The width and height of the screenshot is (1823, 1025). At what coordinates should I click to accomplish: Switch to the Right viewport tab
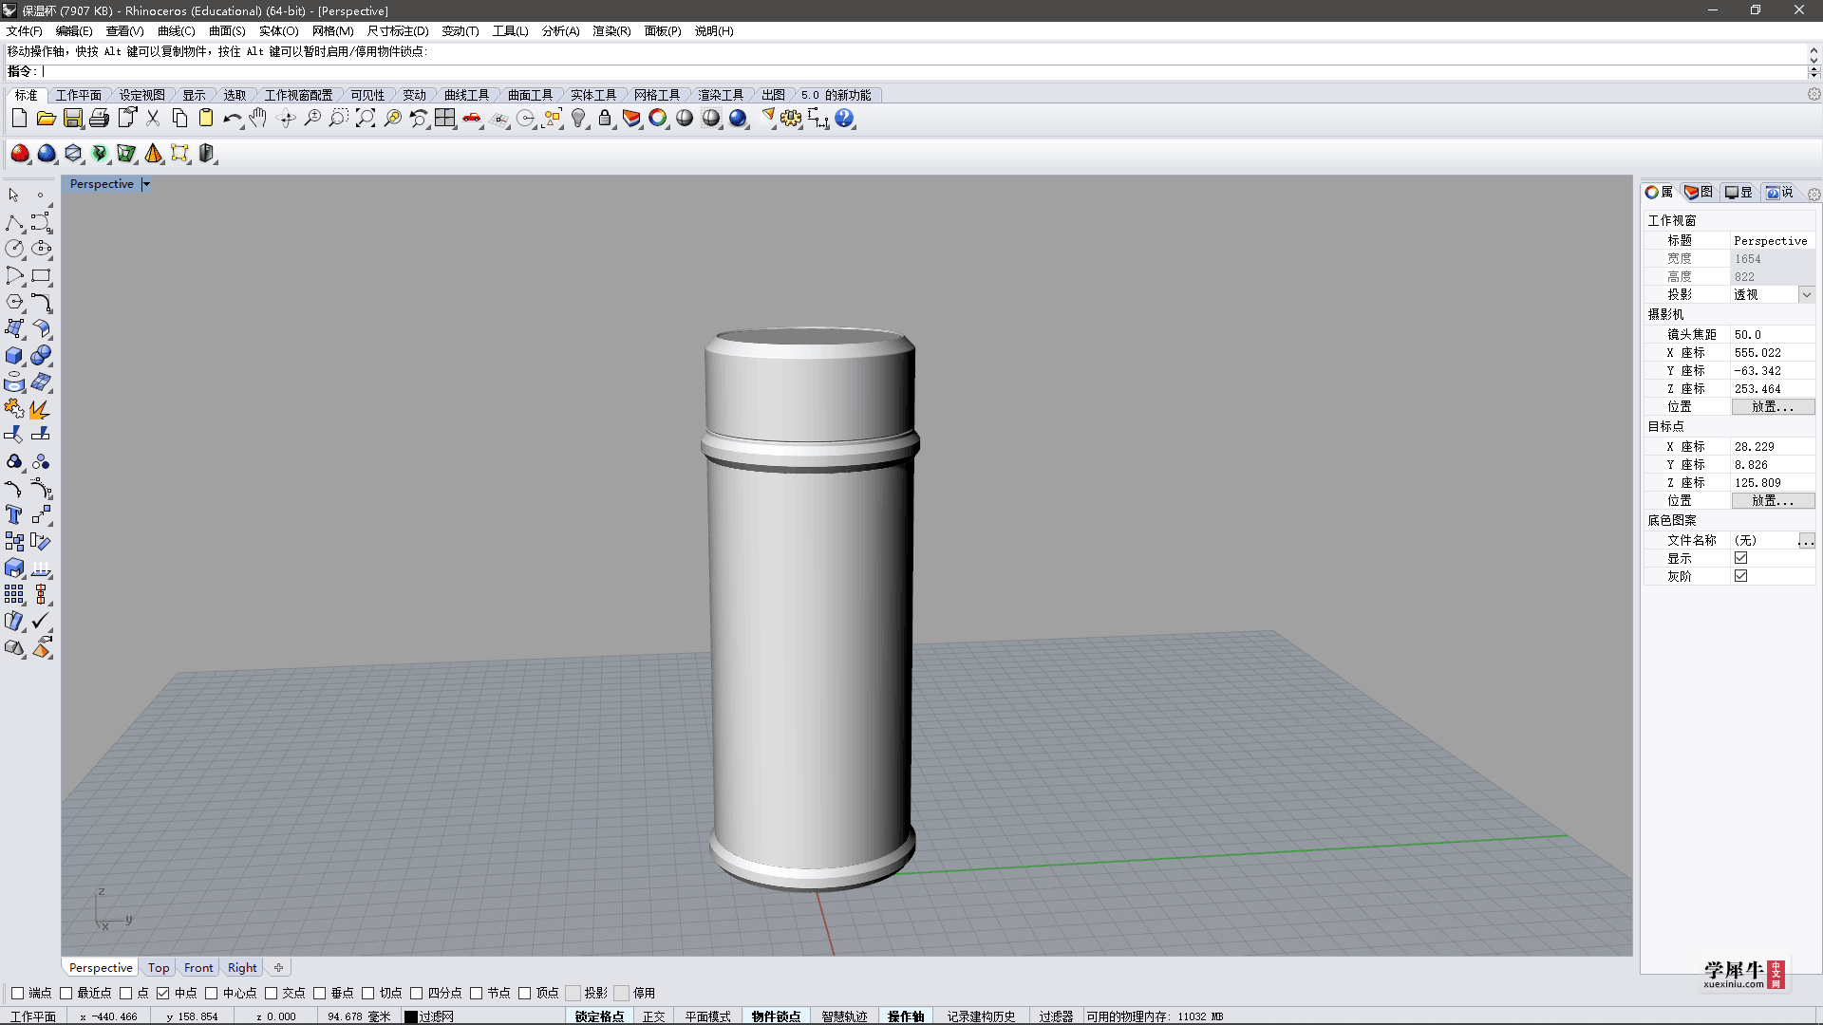point(242,968)
